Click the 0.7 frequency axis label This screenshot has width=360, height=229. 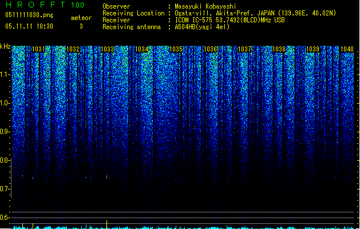pos(5,189)
